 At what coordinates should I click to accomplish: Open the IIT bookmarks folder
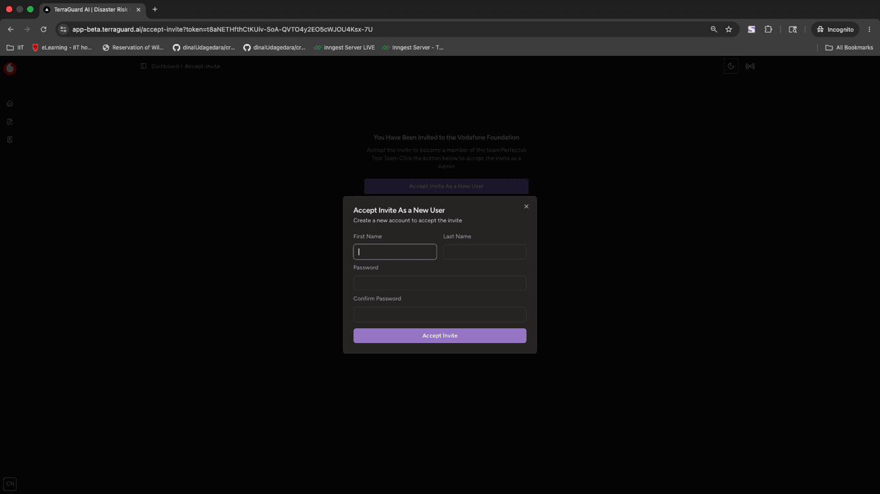coord(15,47)
